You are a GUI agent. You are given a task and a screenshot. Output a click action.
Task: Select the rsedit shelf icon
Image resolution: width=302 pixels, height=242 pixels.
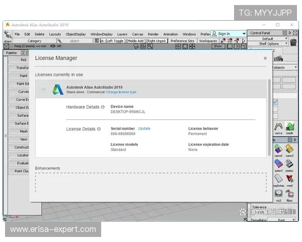(290, 127)
